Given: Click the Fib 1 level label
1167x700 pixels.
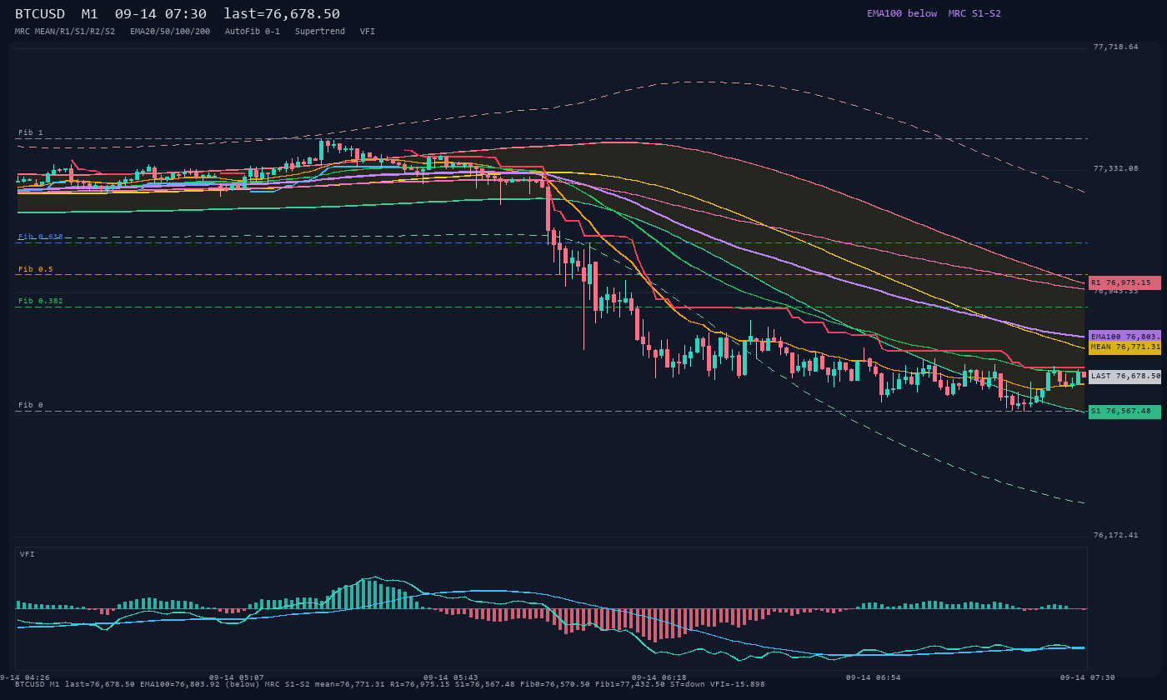Looking at the screenshot, I should pyautogui.click(x=31, y=132).
